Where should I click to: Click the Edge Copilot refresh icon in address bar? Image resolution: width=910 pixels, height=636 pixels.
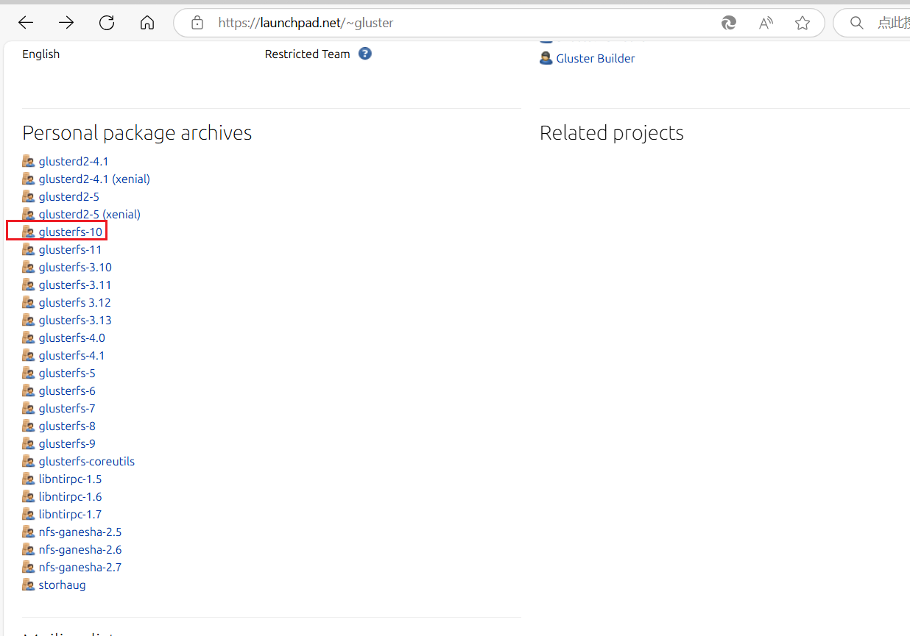point(729,23)
